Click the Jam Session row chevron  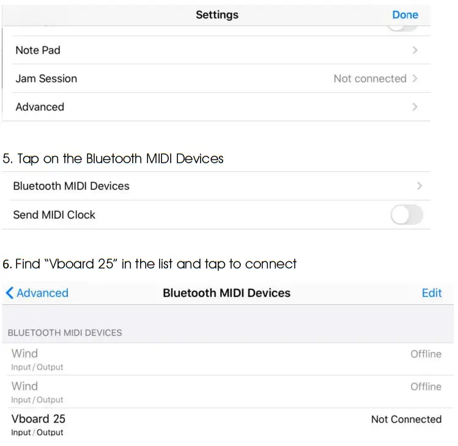pos(415,79)
